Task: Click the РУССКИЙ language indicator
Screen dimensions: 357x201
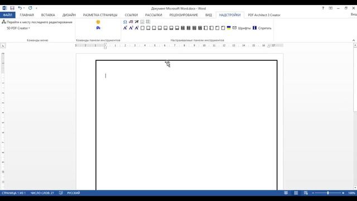Action: [x=74, y=193]
